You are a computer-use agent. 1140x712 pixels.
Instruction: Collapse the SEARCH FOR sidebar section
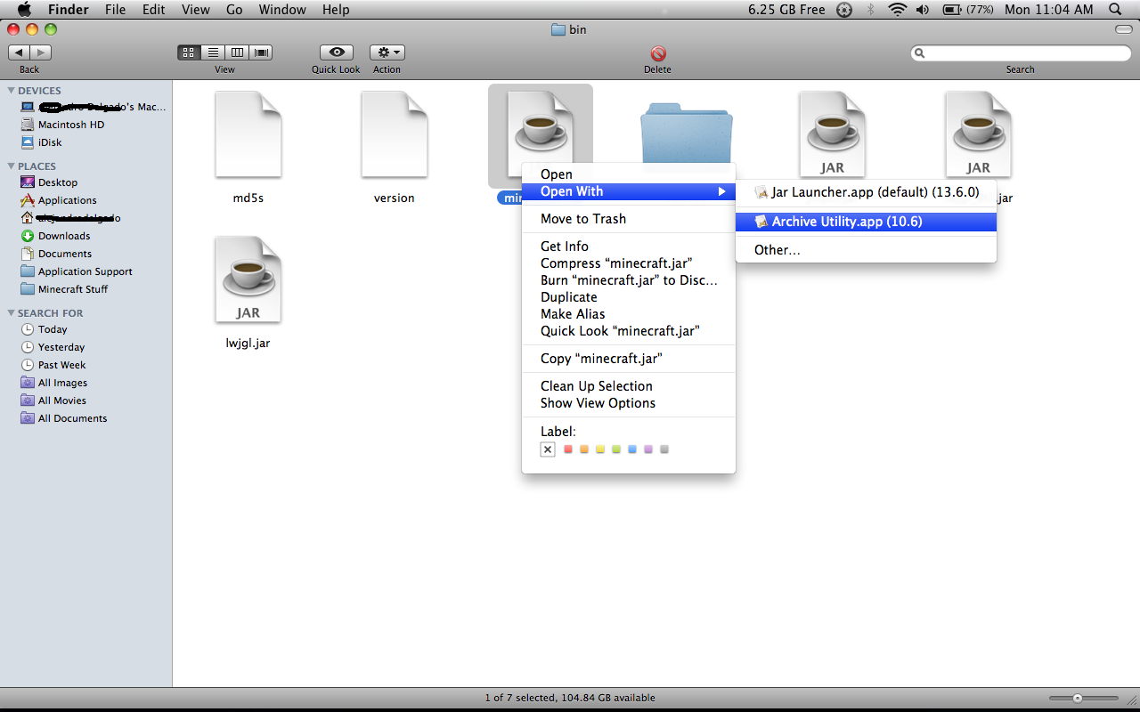tap(11, 313)
